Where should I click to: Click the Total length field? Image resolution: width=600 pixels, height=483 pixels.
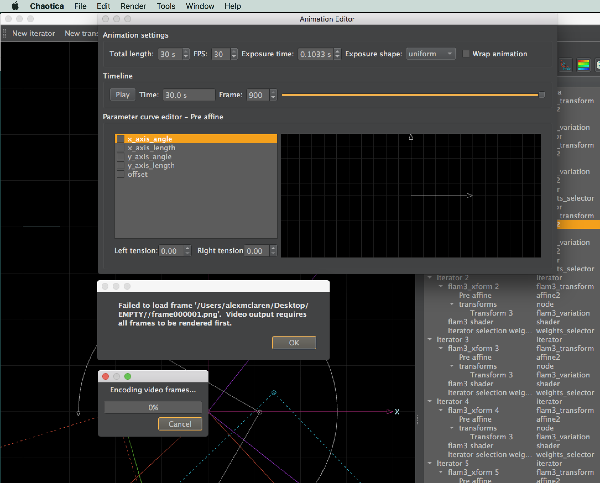[170, 54]
